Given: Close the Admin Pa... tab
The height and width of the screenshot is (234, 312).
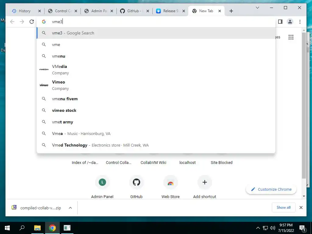Looking at the screenshot, I should [x=112, y=11].
